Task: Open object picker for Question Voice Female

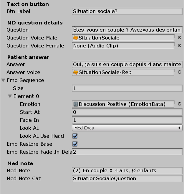Action: [x=180, y=46]
